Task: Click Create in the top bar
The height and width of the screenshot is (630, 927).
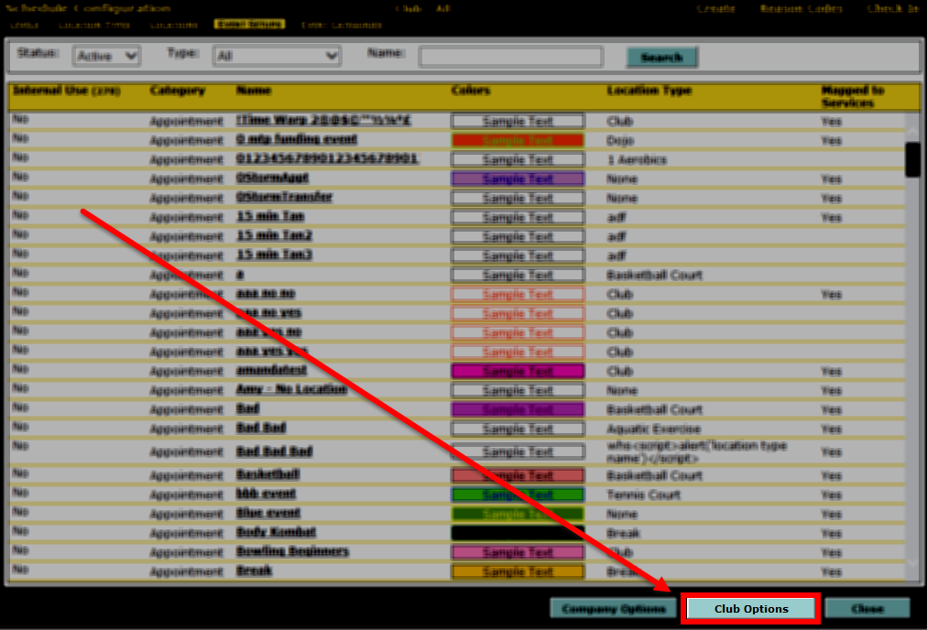Action: point(715,8)
